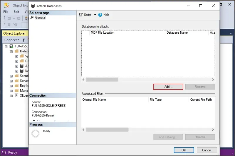
Task: Click the Associated Files horizontal scrollbar thumb
Action: 107,130
